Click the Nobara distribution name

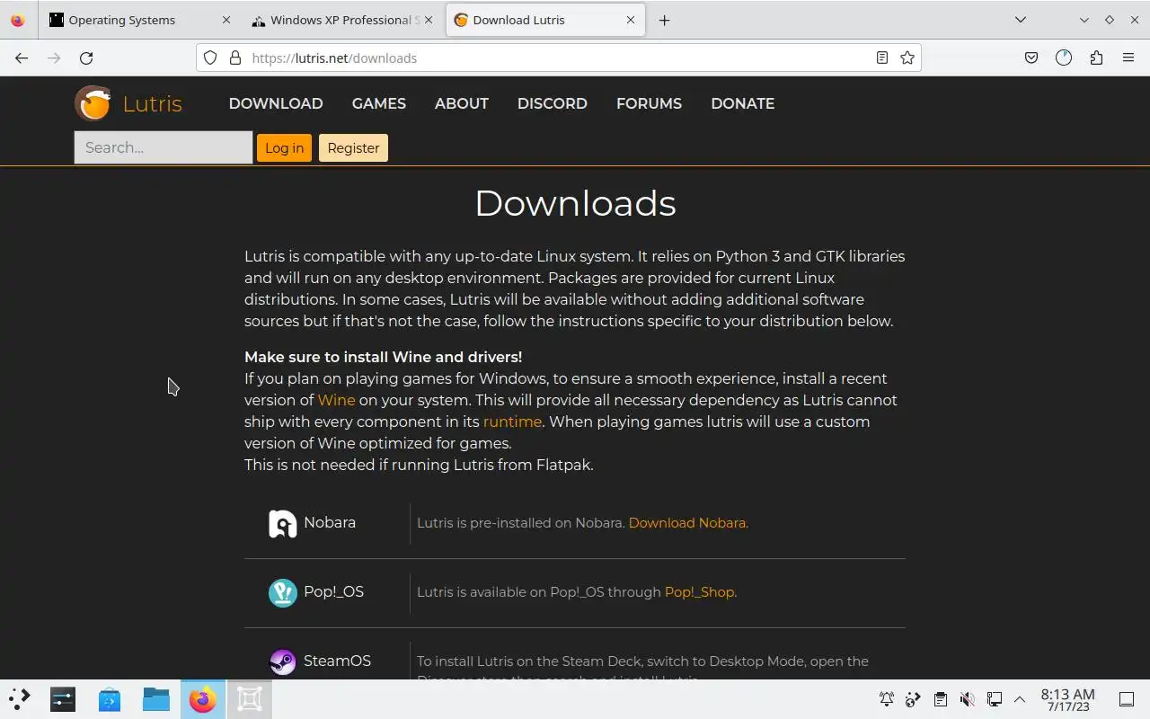tap(330, 522)
